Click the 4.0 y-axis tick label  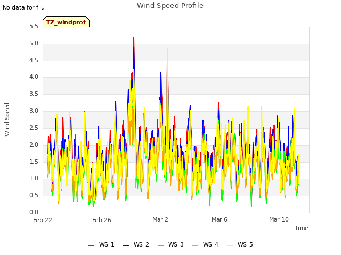tap(34, 76)
